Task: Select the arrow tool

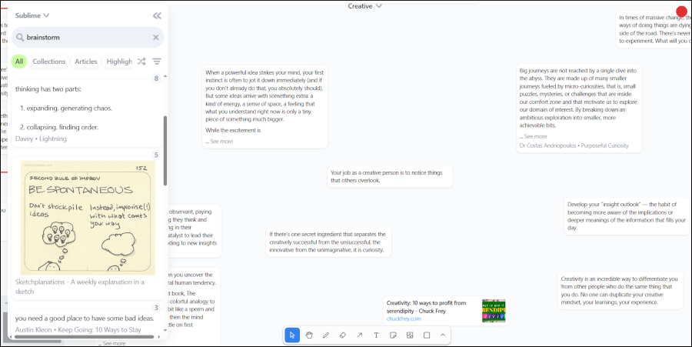Action: [360, 335]
